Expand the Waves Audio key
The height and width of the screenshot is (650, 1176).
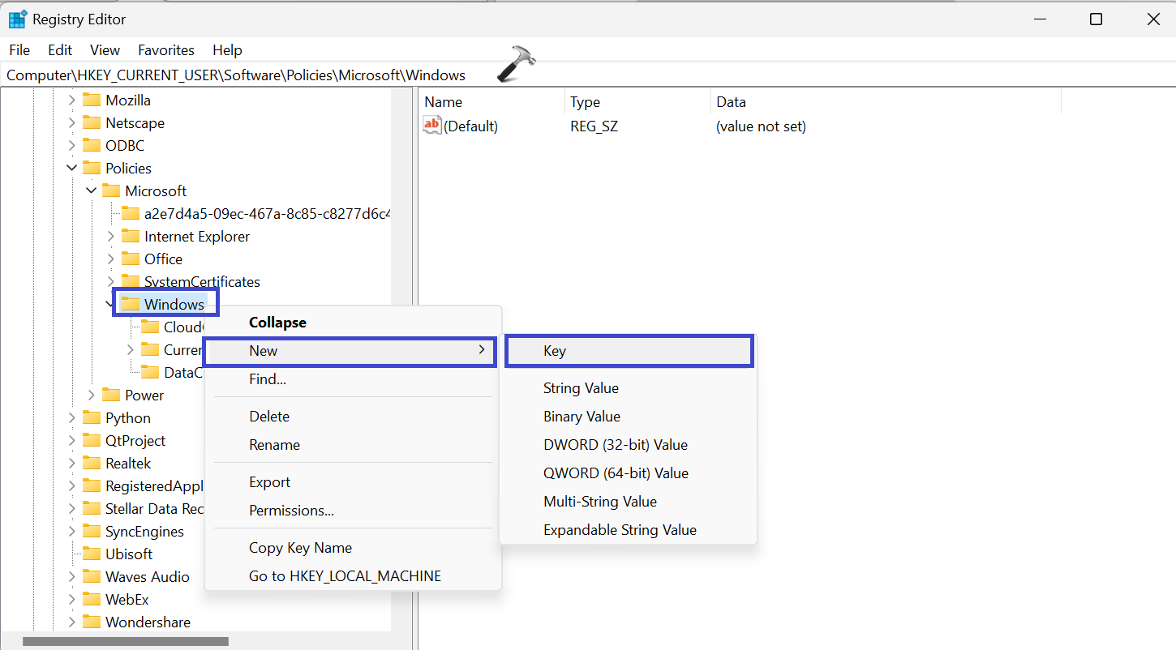tap(71, 577)
